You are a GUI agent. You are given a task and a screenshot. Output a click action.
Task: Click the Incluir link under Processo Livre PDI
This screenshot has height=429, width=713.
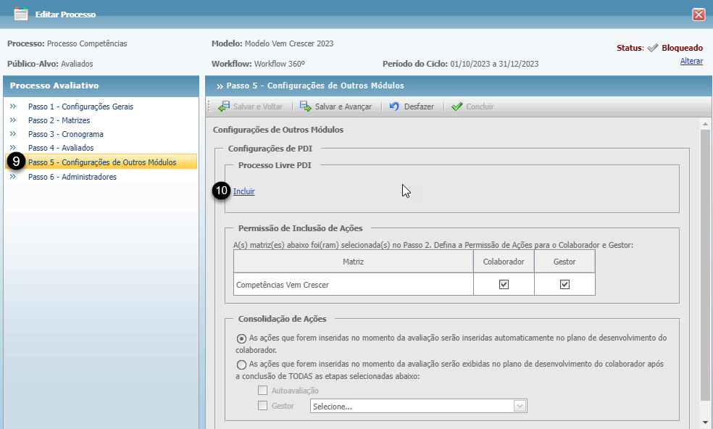point(243,191)
